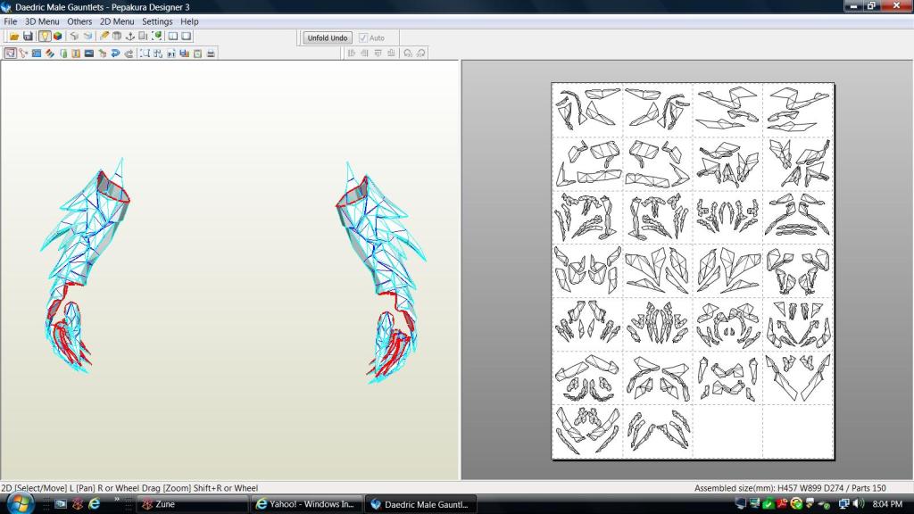Click the anchor icon
Image resolution: width=914 pixels, height=514 pixels.
click(130, 36)
